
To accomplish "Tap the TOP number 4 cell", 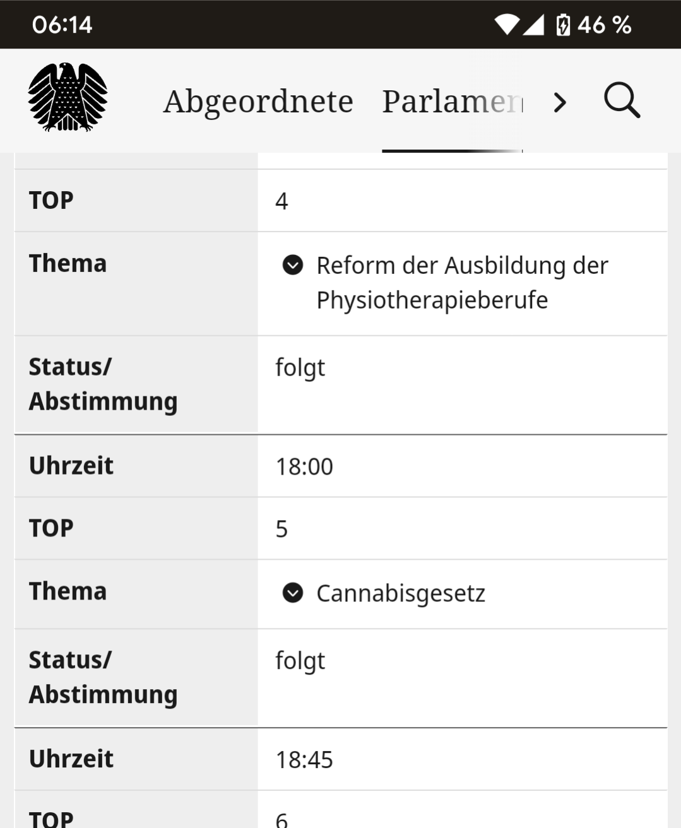I will point(281,201).
